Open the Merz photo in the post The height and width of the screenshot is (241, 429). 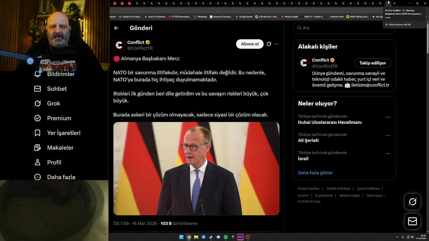pos(196,168)
